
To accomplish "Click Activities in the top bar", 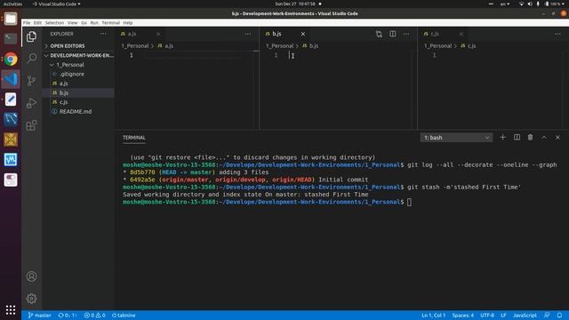I will click(12, 4).
